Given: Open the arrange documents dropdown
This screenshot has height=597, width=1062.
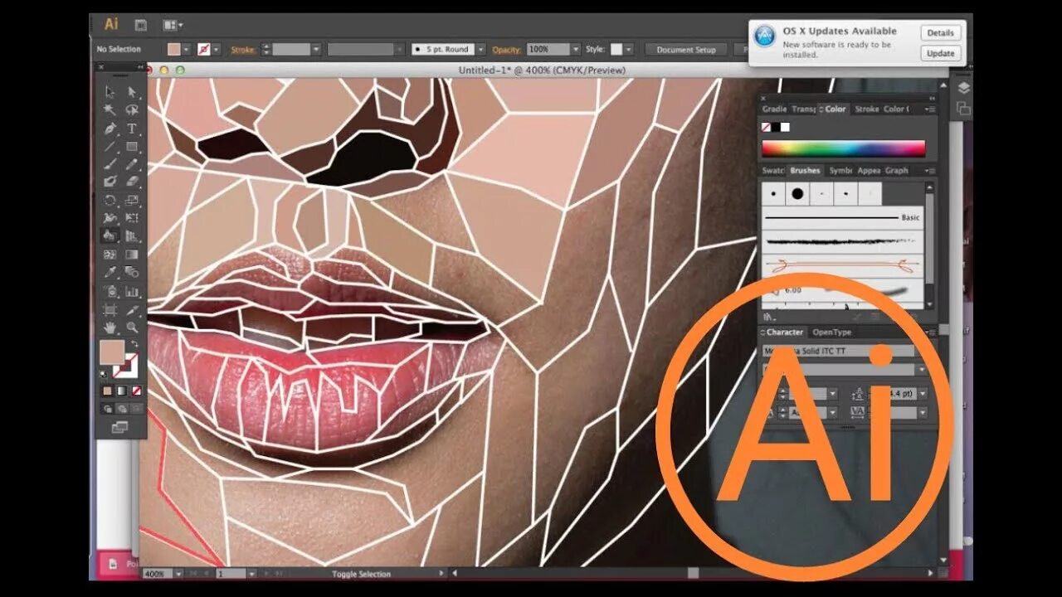Looking at the screenshot, I should [173, 25].
